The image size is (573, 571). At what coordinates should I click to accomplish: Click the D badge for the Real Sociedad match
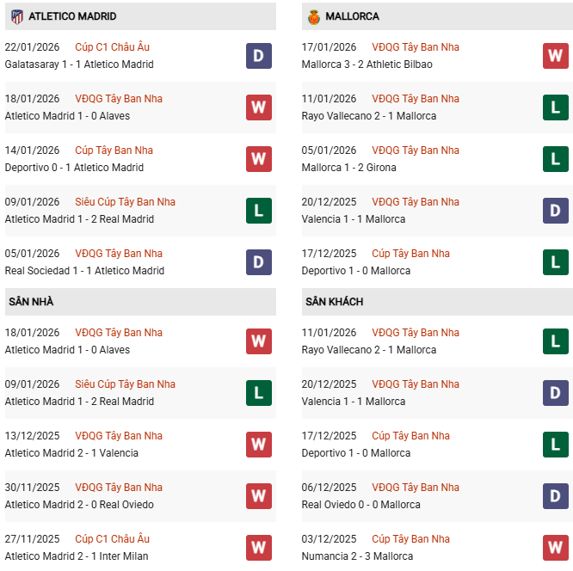pos(259,262)
